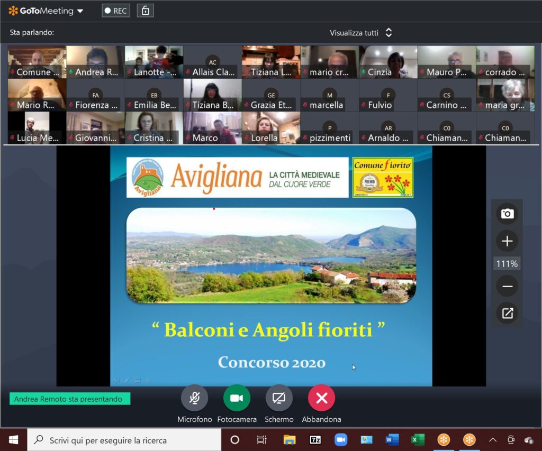Toggle the REC recording button

[116, 11]
